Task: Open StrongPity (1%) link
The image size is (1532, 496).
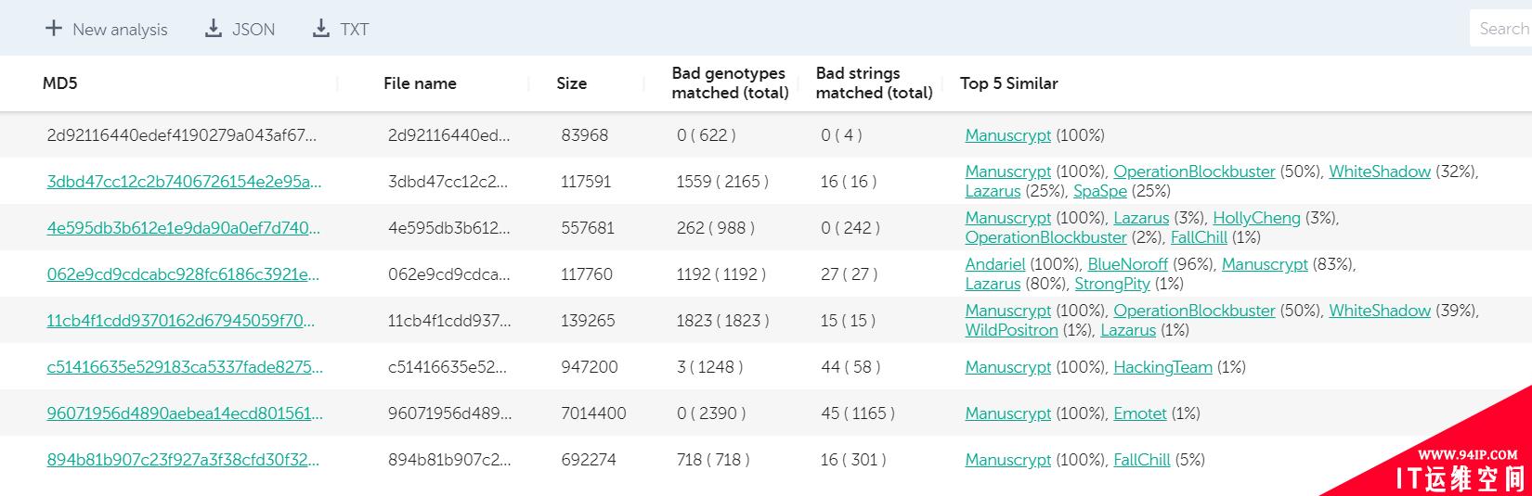Action: (1112, 284)
